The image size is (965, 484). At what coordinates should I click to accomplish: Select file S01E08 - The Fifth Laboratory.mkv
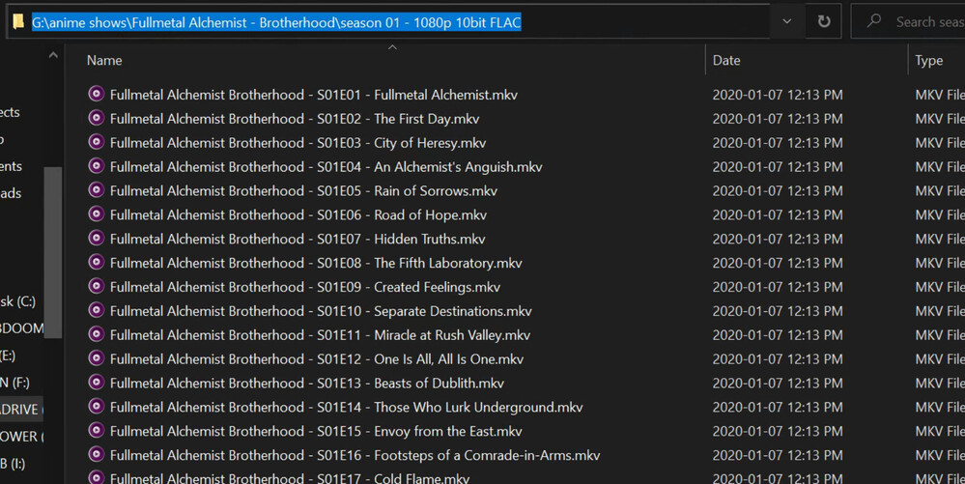click(316, 263)
